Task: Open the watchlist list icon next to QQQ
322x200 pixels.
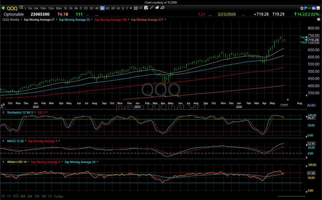Action: pos(21,8)
